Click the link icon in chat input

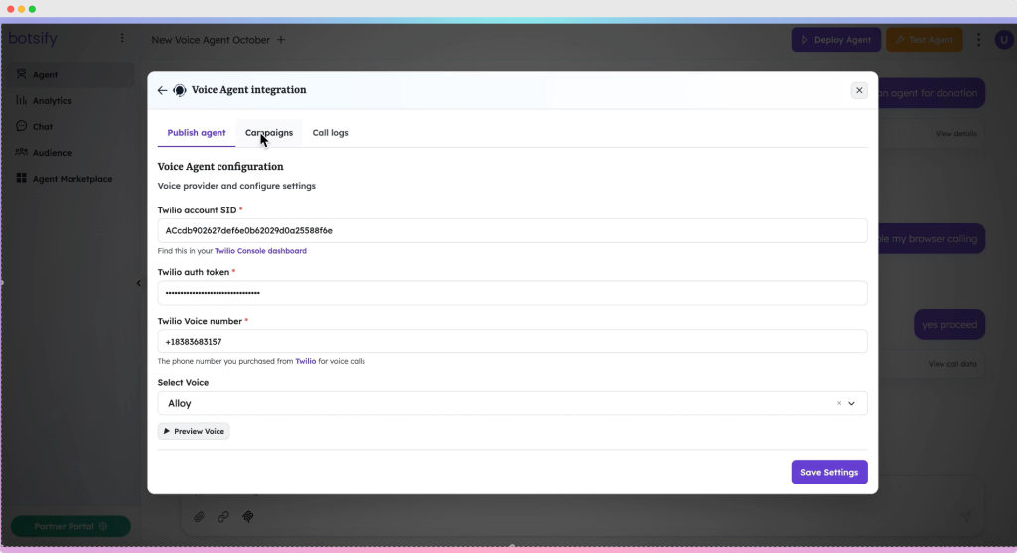223,517
